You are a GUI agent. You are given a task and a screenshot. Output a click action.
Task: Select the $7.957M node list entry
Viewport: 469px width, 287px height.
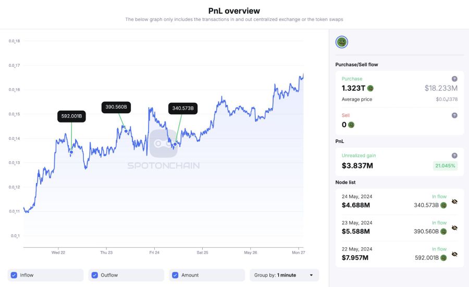coord(400,254)
